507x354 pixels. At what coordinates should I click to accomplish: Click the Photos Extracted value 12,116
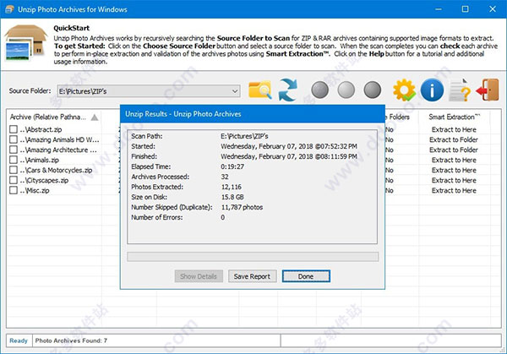(x=232, y=187)
